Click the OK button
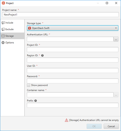 tap(94, 126)
